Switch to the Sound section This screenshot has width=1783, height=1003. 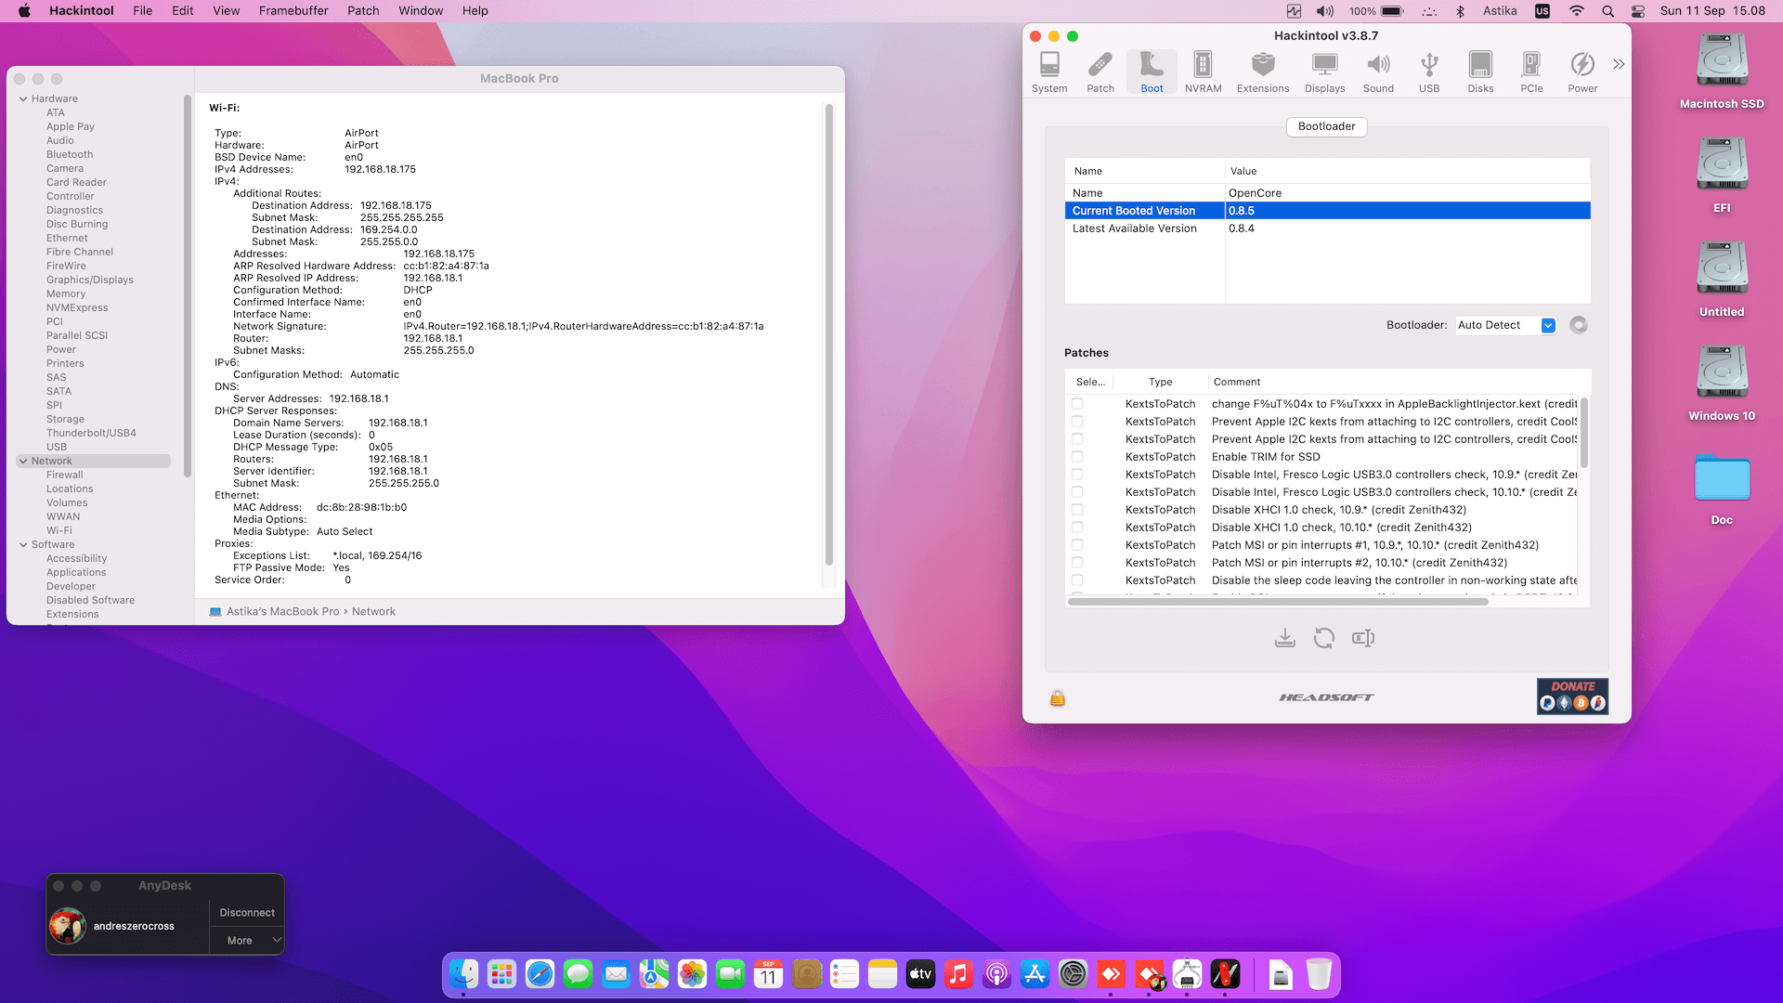1378,70
